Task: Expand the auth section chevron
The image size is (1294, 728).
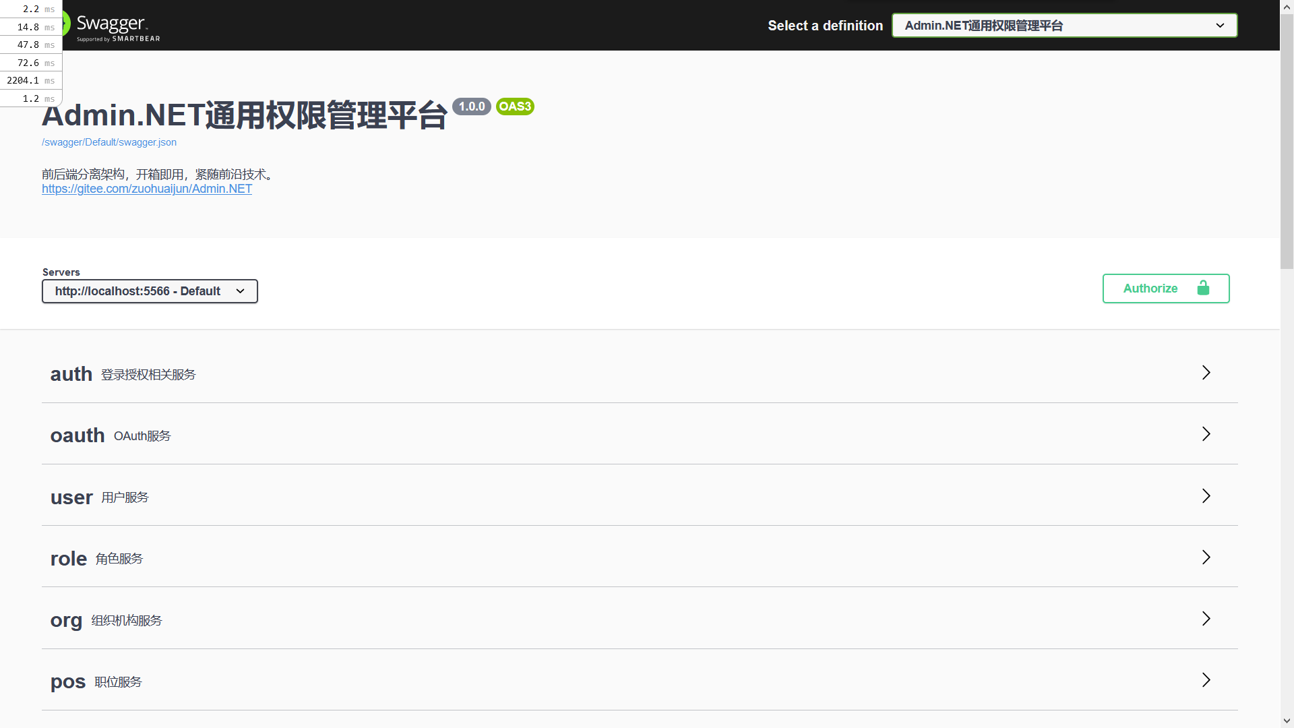Action: tap(1206, 373)
